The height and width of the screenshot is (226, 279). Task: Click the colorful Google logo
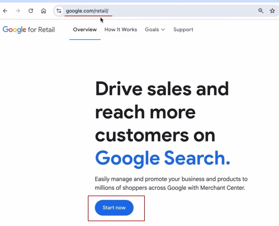[x=14, y=30]
